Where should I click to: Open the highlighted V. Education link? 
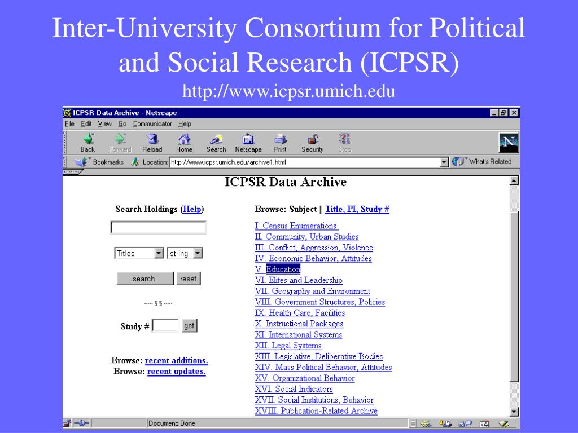pyautogui.click(x=278, y=269)
